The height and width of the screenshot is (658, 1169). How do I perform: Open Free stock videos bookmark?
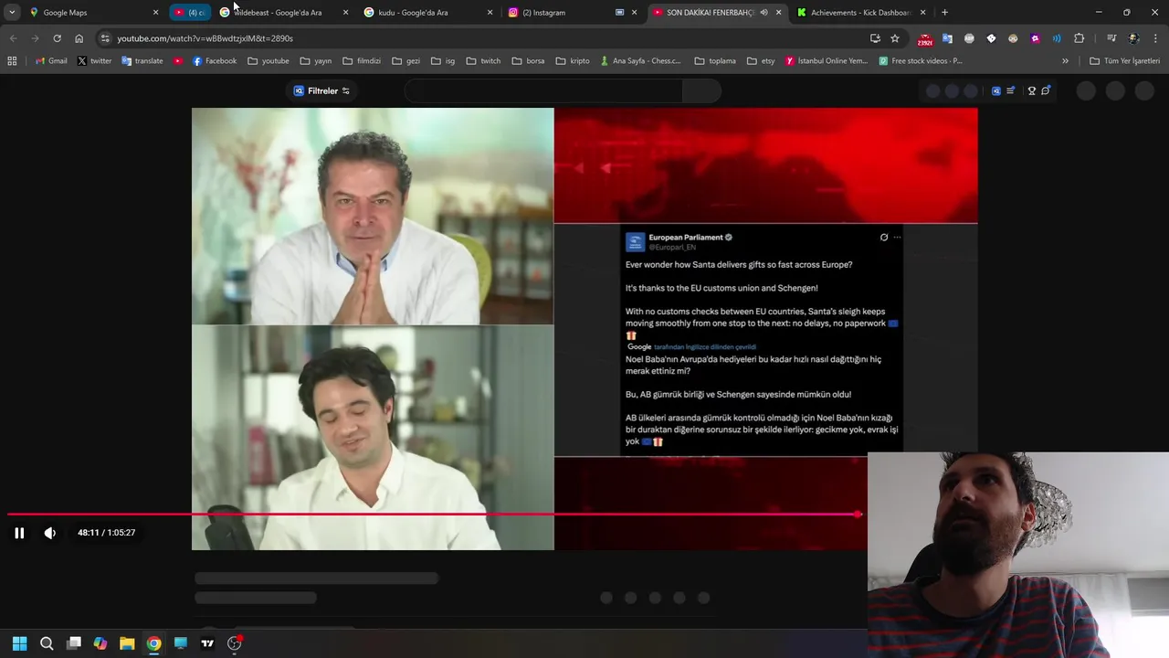(921, 61)
